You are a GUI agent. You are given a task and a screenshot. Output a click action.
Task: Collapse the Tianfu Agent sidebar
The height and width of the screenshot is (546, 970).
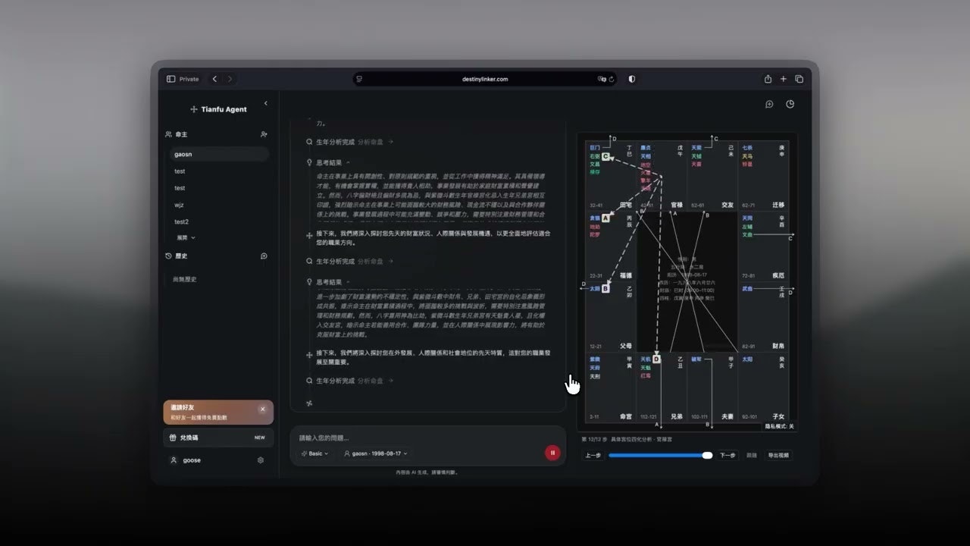point(265,103)
